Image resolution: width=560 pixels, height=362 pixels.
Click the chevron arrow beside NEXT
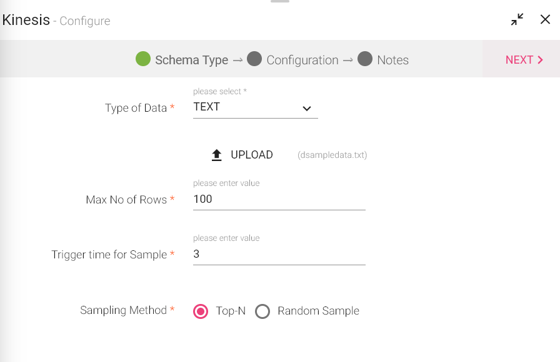[x=540, y=60]
